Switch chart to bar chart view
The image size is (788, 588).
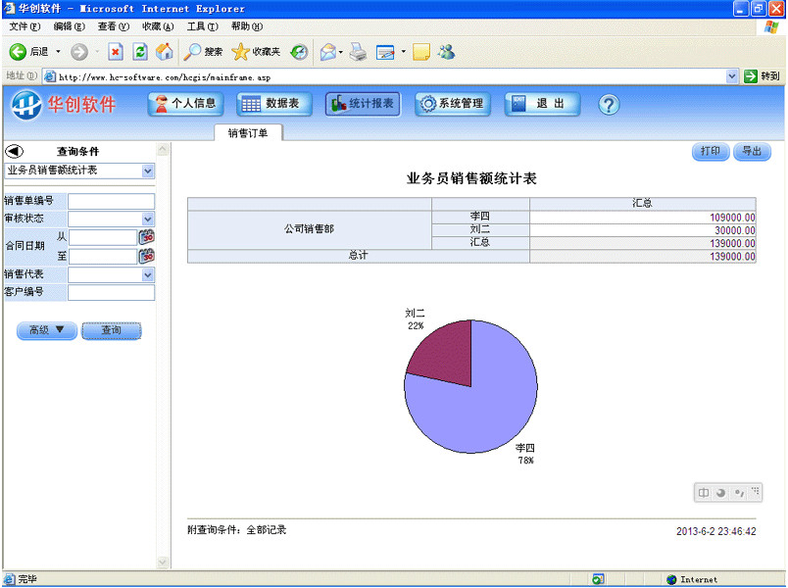tap(703, 492)
